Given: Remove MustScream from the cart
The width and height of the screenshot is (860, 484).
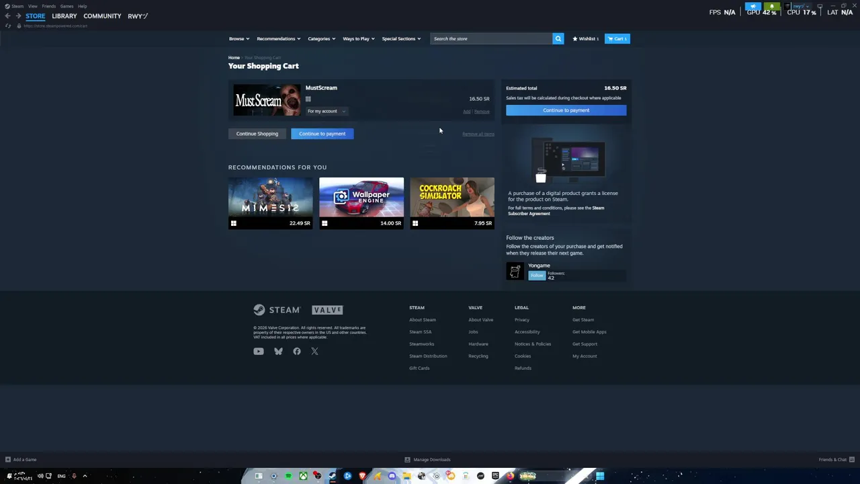Looking at the screenshot, I should [x=482, y=112].
